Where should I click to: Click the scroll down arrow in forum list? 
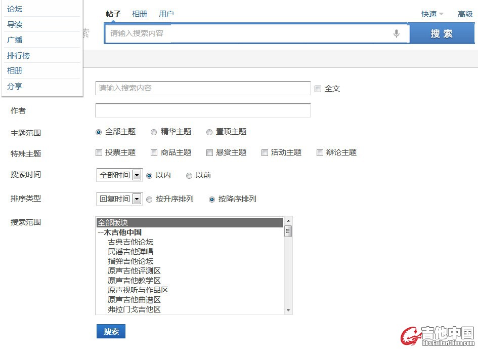(x=288, y=310)
